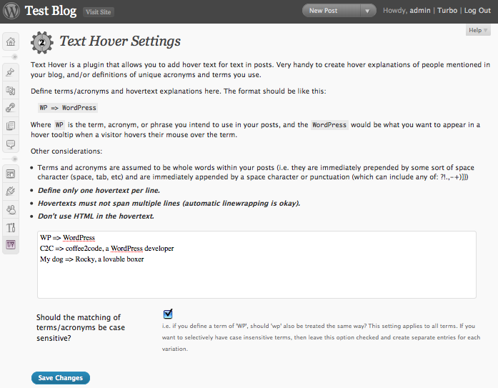
Task: Open the Media library icon
Action: (11, 91)
